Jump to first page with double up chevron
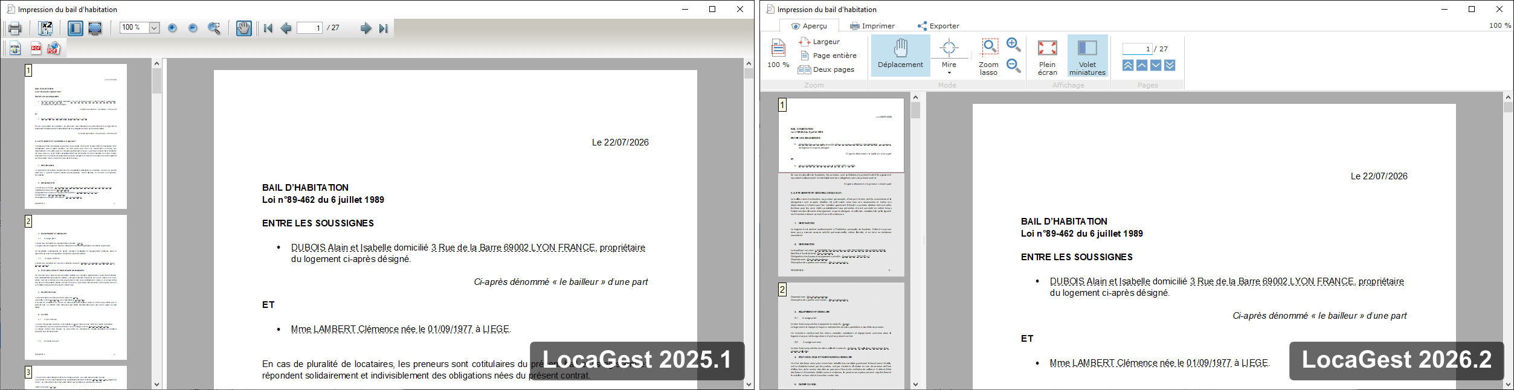Image resolution: width=1514 pixels, height=390 pixels. [x=1128, y=65]
